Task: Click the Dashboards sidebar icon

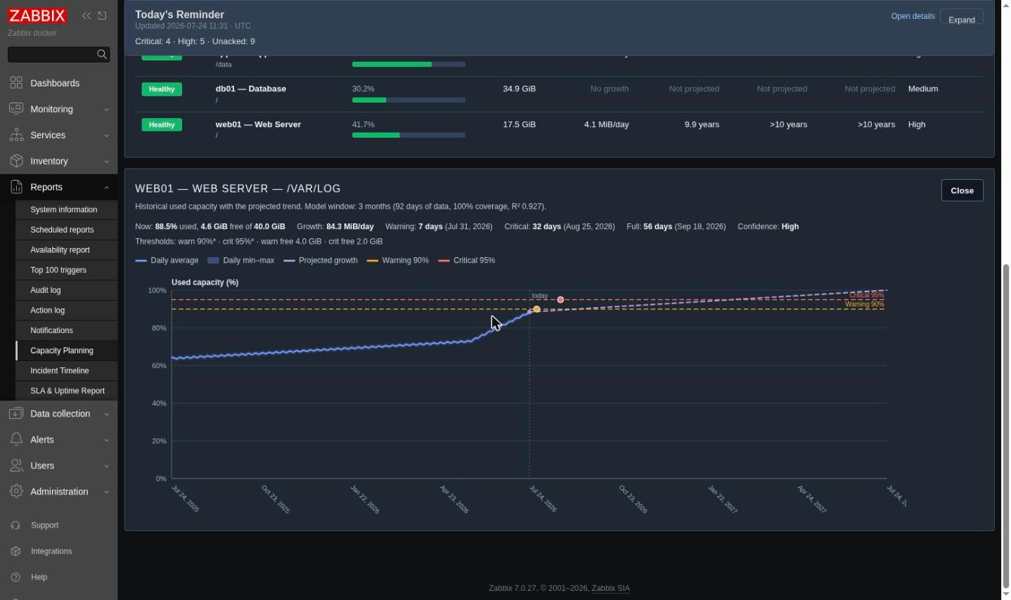Action: 16,83
